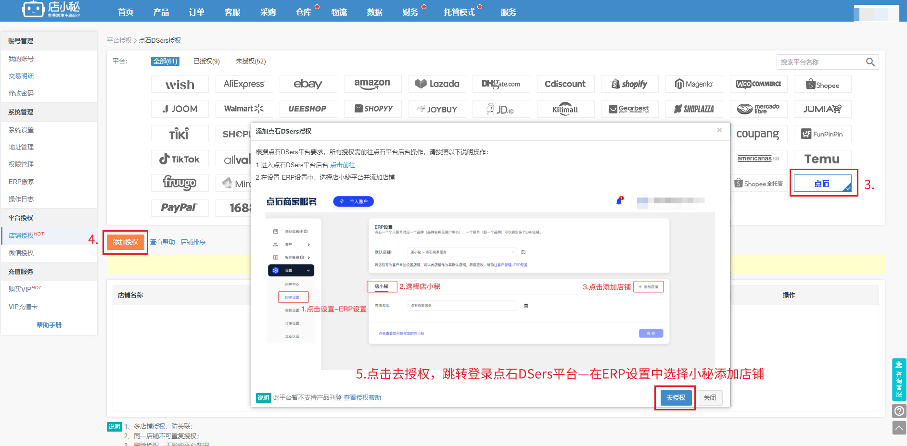Select the Lazada platform logo
Image resolution: width=907 pixels, height=446 pixels.
coord(437,84)
